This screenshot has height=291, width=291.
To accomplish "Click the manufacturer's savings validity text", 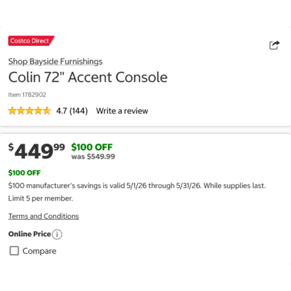I will pos(137,186).
